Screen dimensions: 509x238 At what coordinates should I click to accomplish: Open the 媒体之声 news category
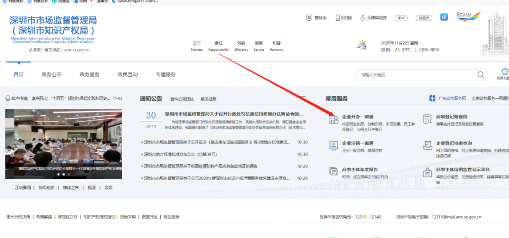click(x=71, y=188)
